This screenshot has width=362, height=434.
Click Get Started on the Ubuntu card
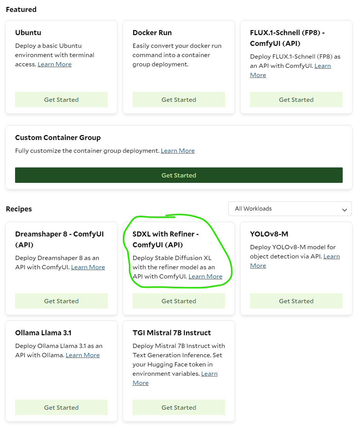[61, 100]
